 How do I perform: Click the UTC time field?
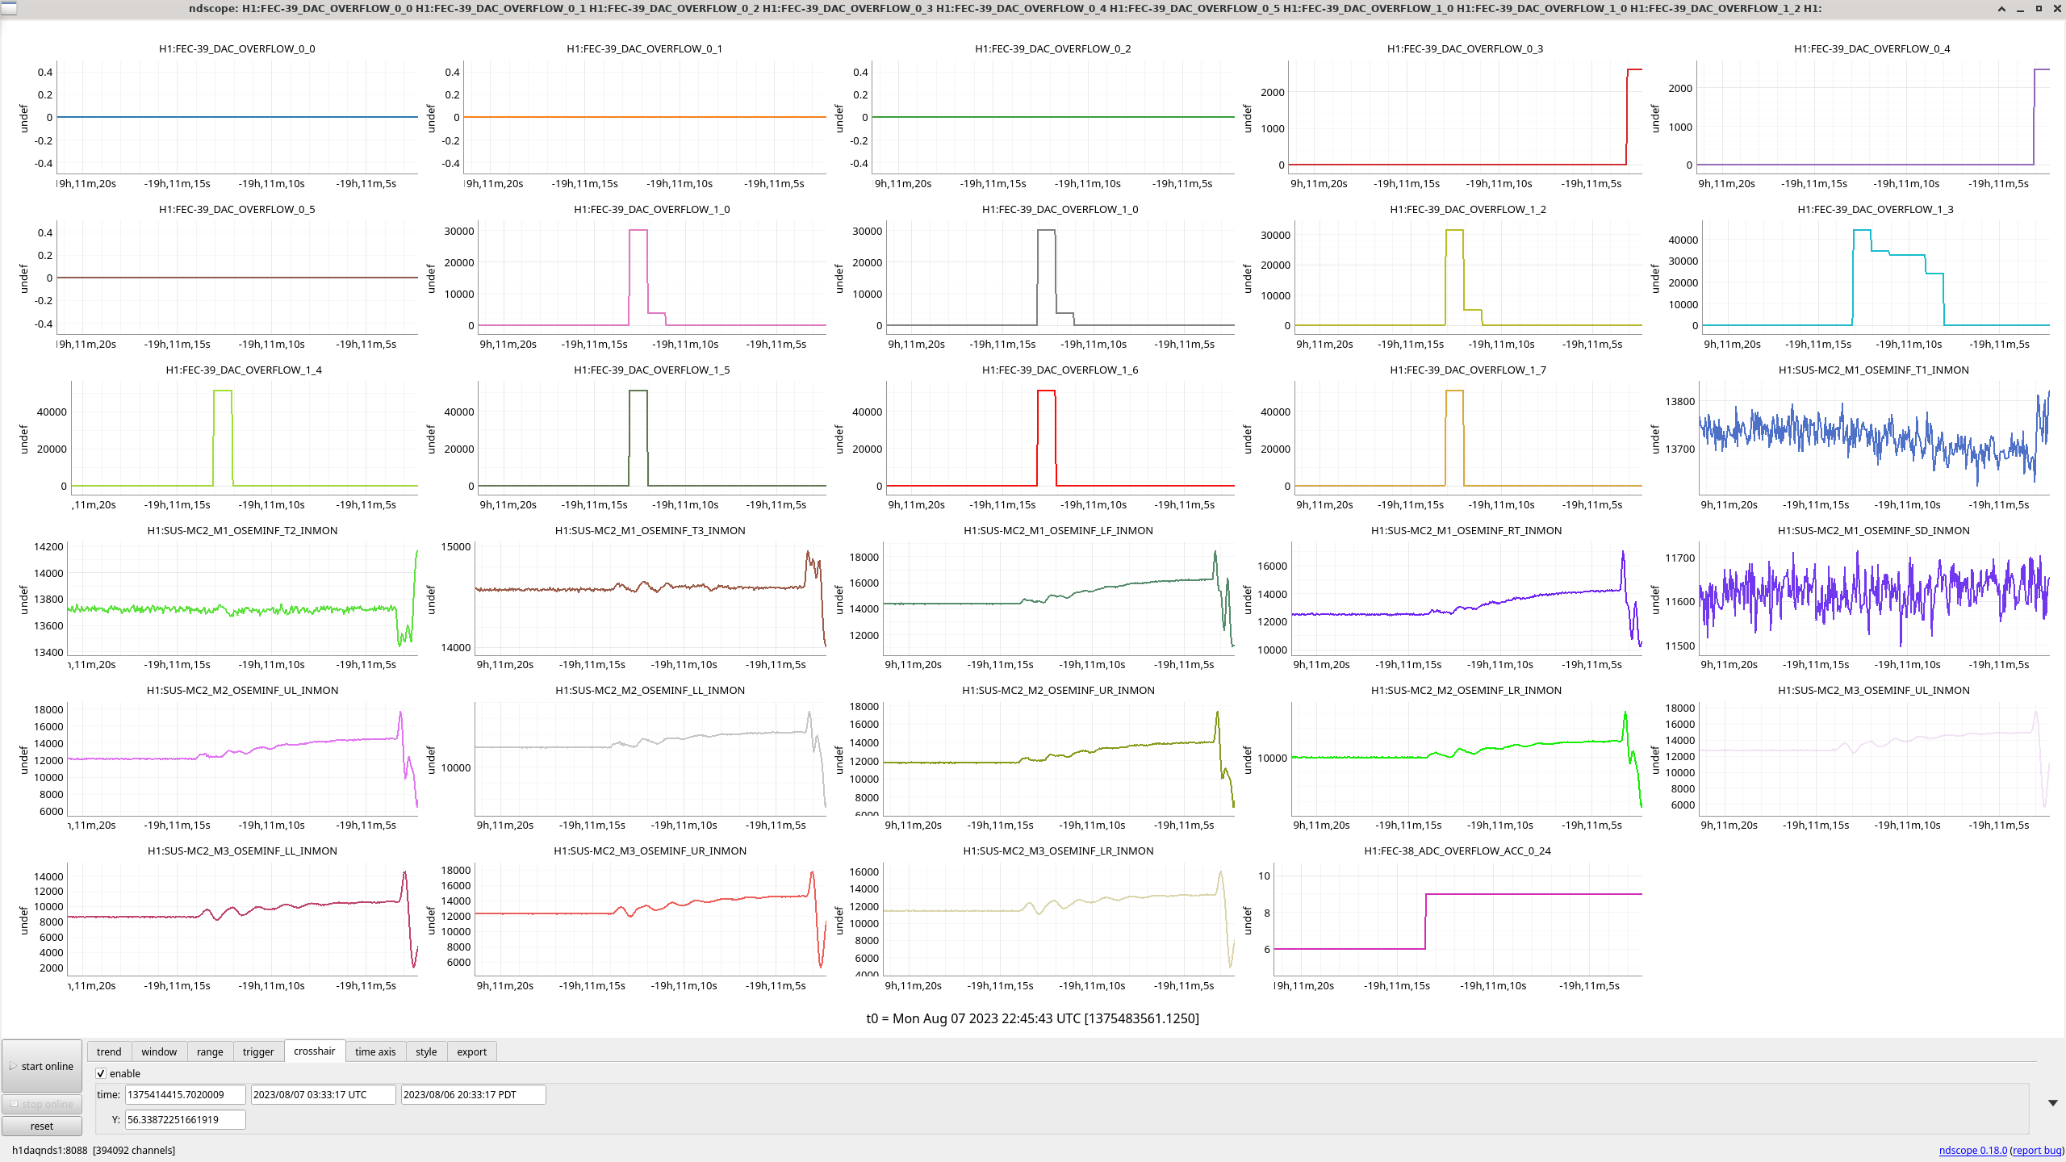click(x=323, y=1094)
